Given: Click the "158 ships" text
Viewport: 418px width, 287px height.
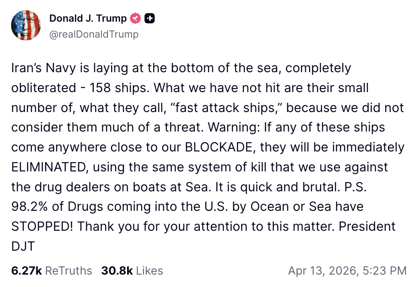Looking at the screenshot, I should 113,88.
